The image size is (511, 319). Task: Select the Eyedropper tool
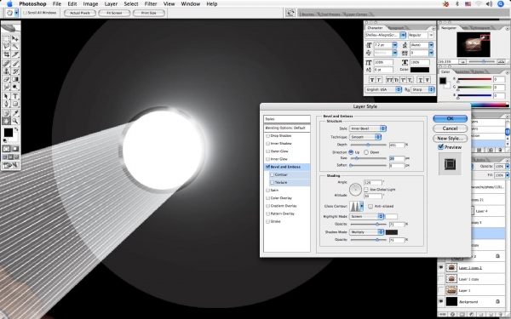point(15,113)
